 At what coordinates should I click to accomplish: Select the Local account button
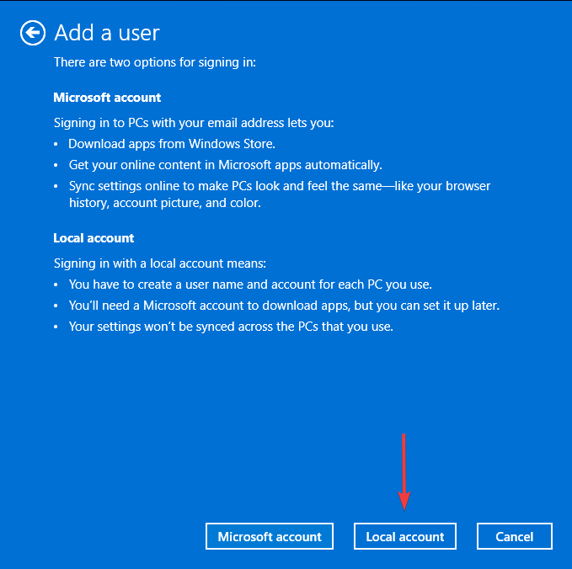(405, 536)
